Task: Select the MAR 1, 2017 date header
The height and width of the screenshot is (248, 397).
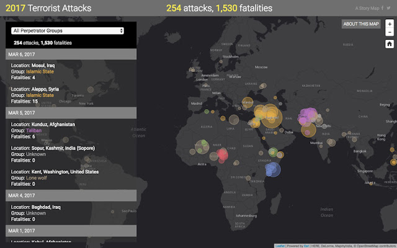Action: click(71, 231)
